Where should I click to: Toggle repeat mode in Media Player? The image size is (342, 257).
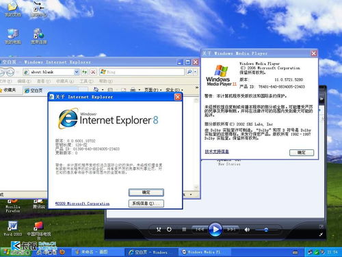[x=169, y=230]
